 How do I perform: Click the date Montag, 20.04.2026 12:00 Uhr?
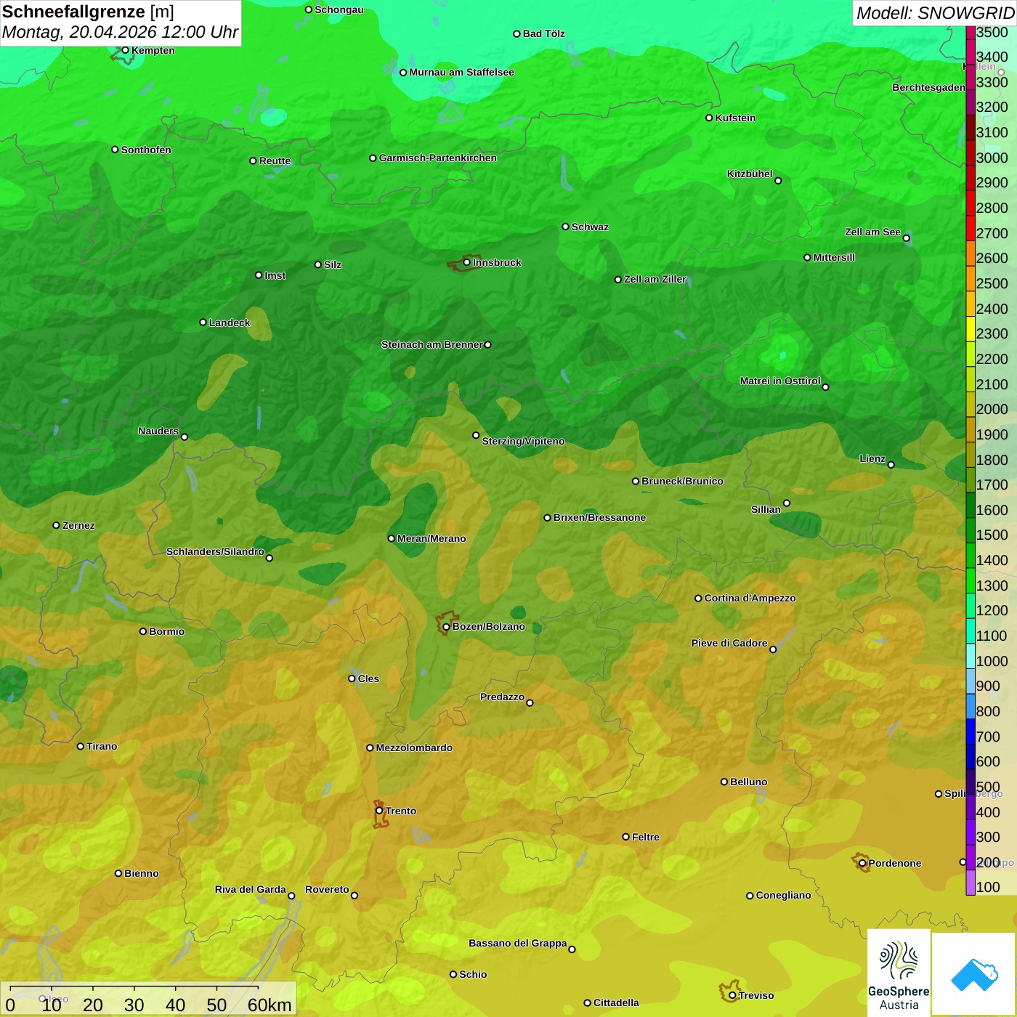click(121, 32)
